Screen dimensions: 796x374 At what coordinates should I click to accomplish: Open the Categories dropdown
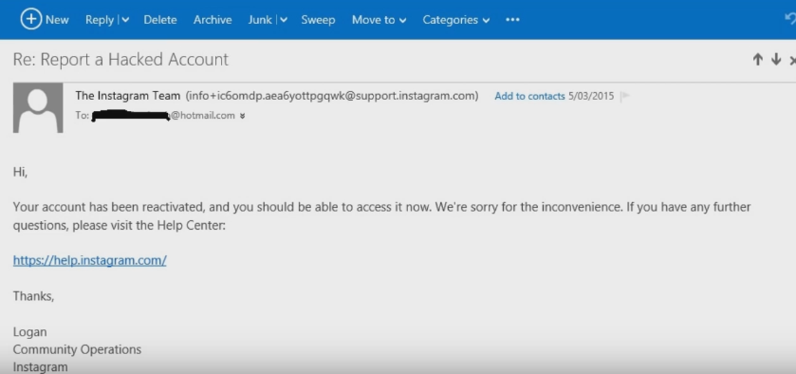[455, 20]
